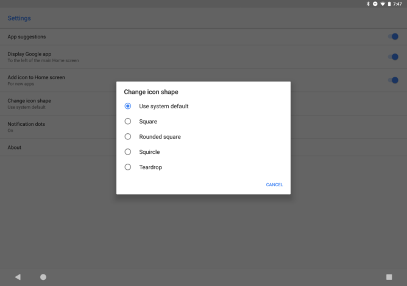Viewport: 407px width, 286px height.
Task: Toggle the App suggestions switch
Action: (393, 37)
